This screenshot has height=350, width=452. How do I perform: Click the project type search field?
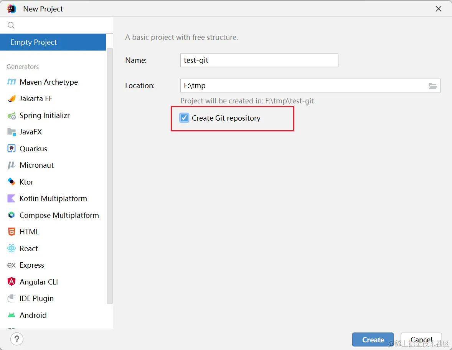click(x=56, y=25)
